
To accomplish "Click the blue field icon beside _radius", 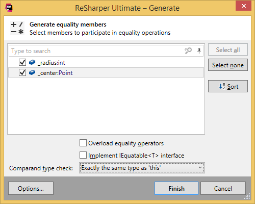I will (32, 62).
